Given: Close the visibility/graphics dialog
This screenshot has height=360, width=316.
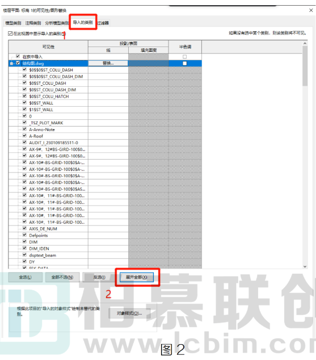Looking at the screenshot, I should [x=311, y=10].
